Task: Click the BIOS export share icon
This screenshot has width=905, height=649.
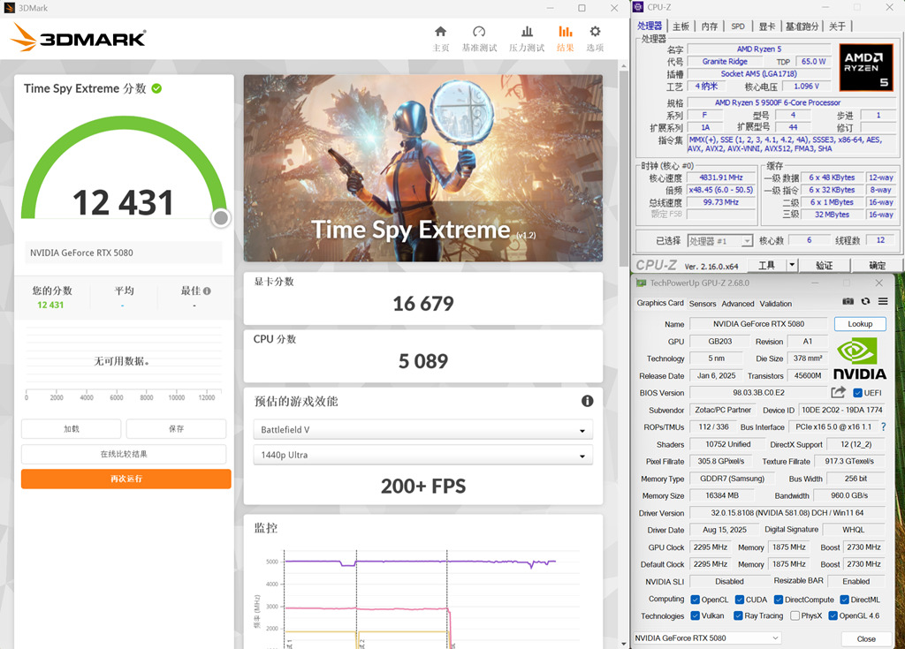Action: (x=838, y=393)
